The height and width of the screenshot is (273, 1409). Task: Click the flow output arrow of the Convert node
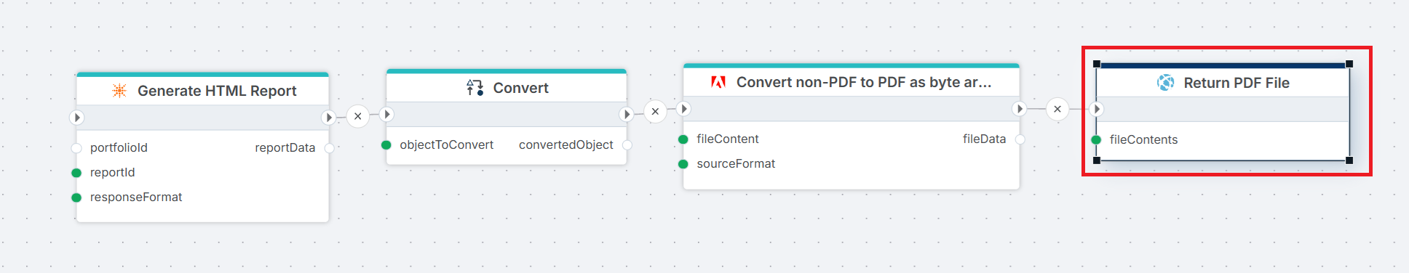pyautogui.click(x=627, y=114)
